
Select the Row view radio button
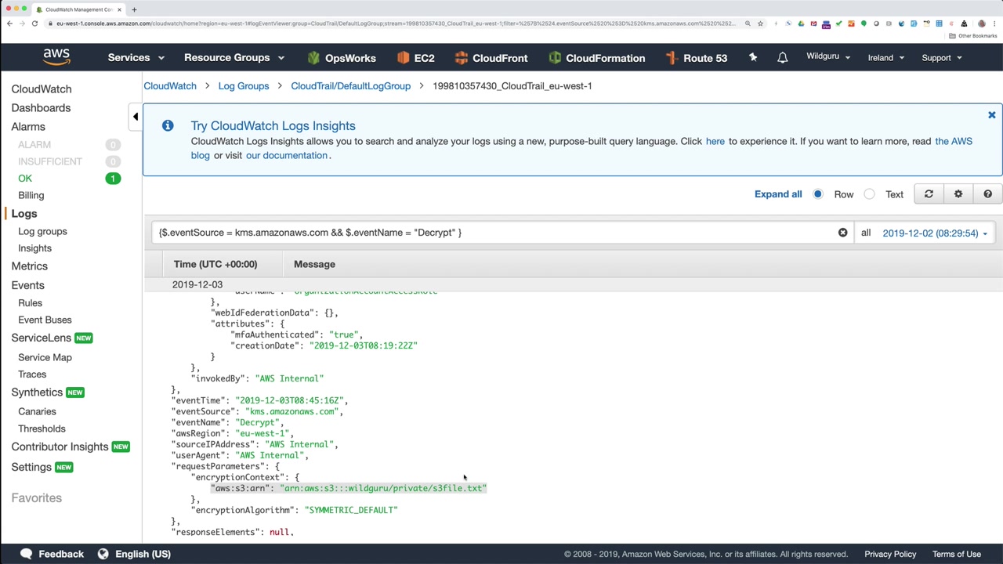[818, 194]
